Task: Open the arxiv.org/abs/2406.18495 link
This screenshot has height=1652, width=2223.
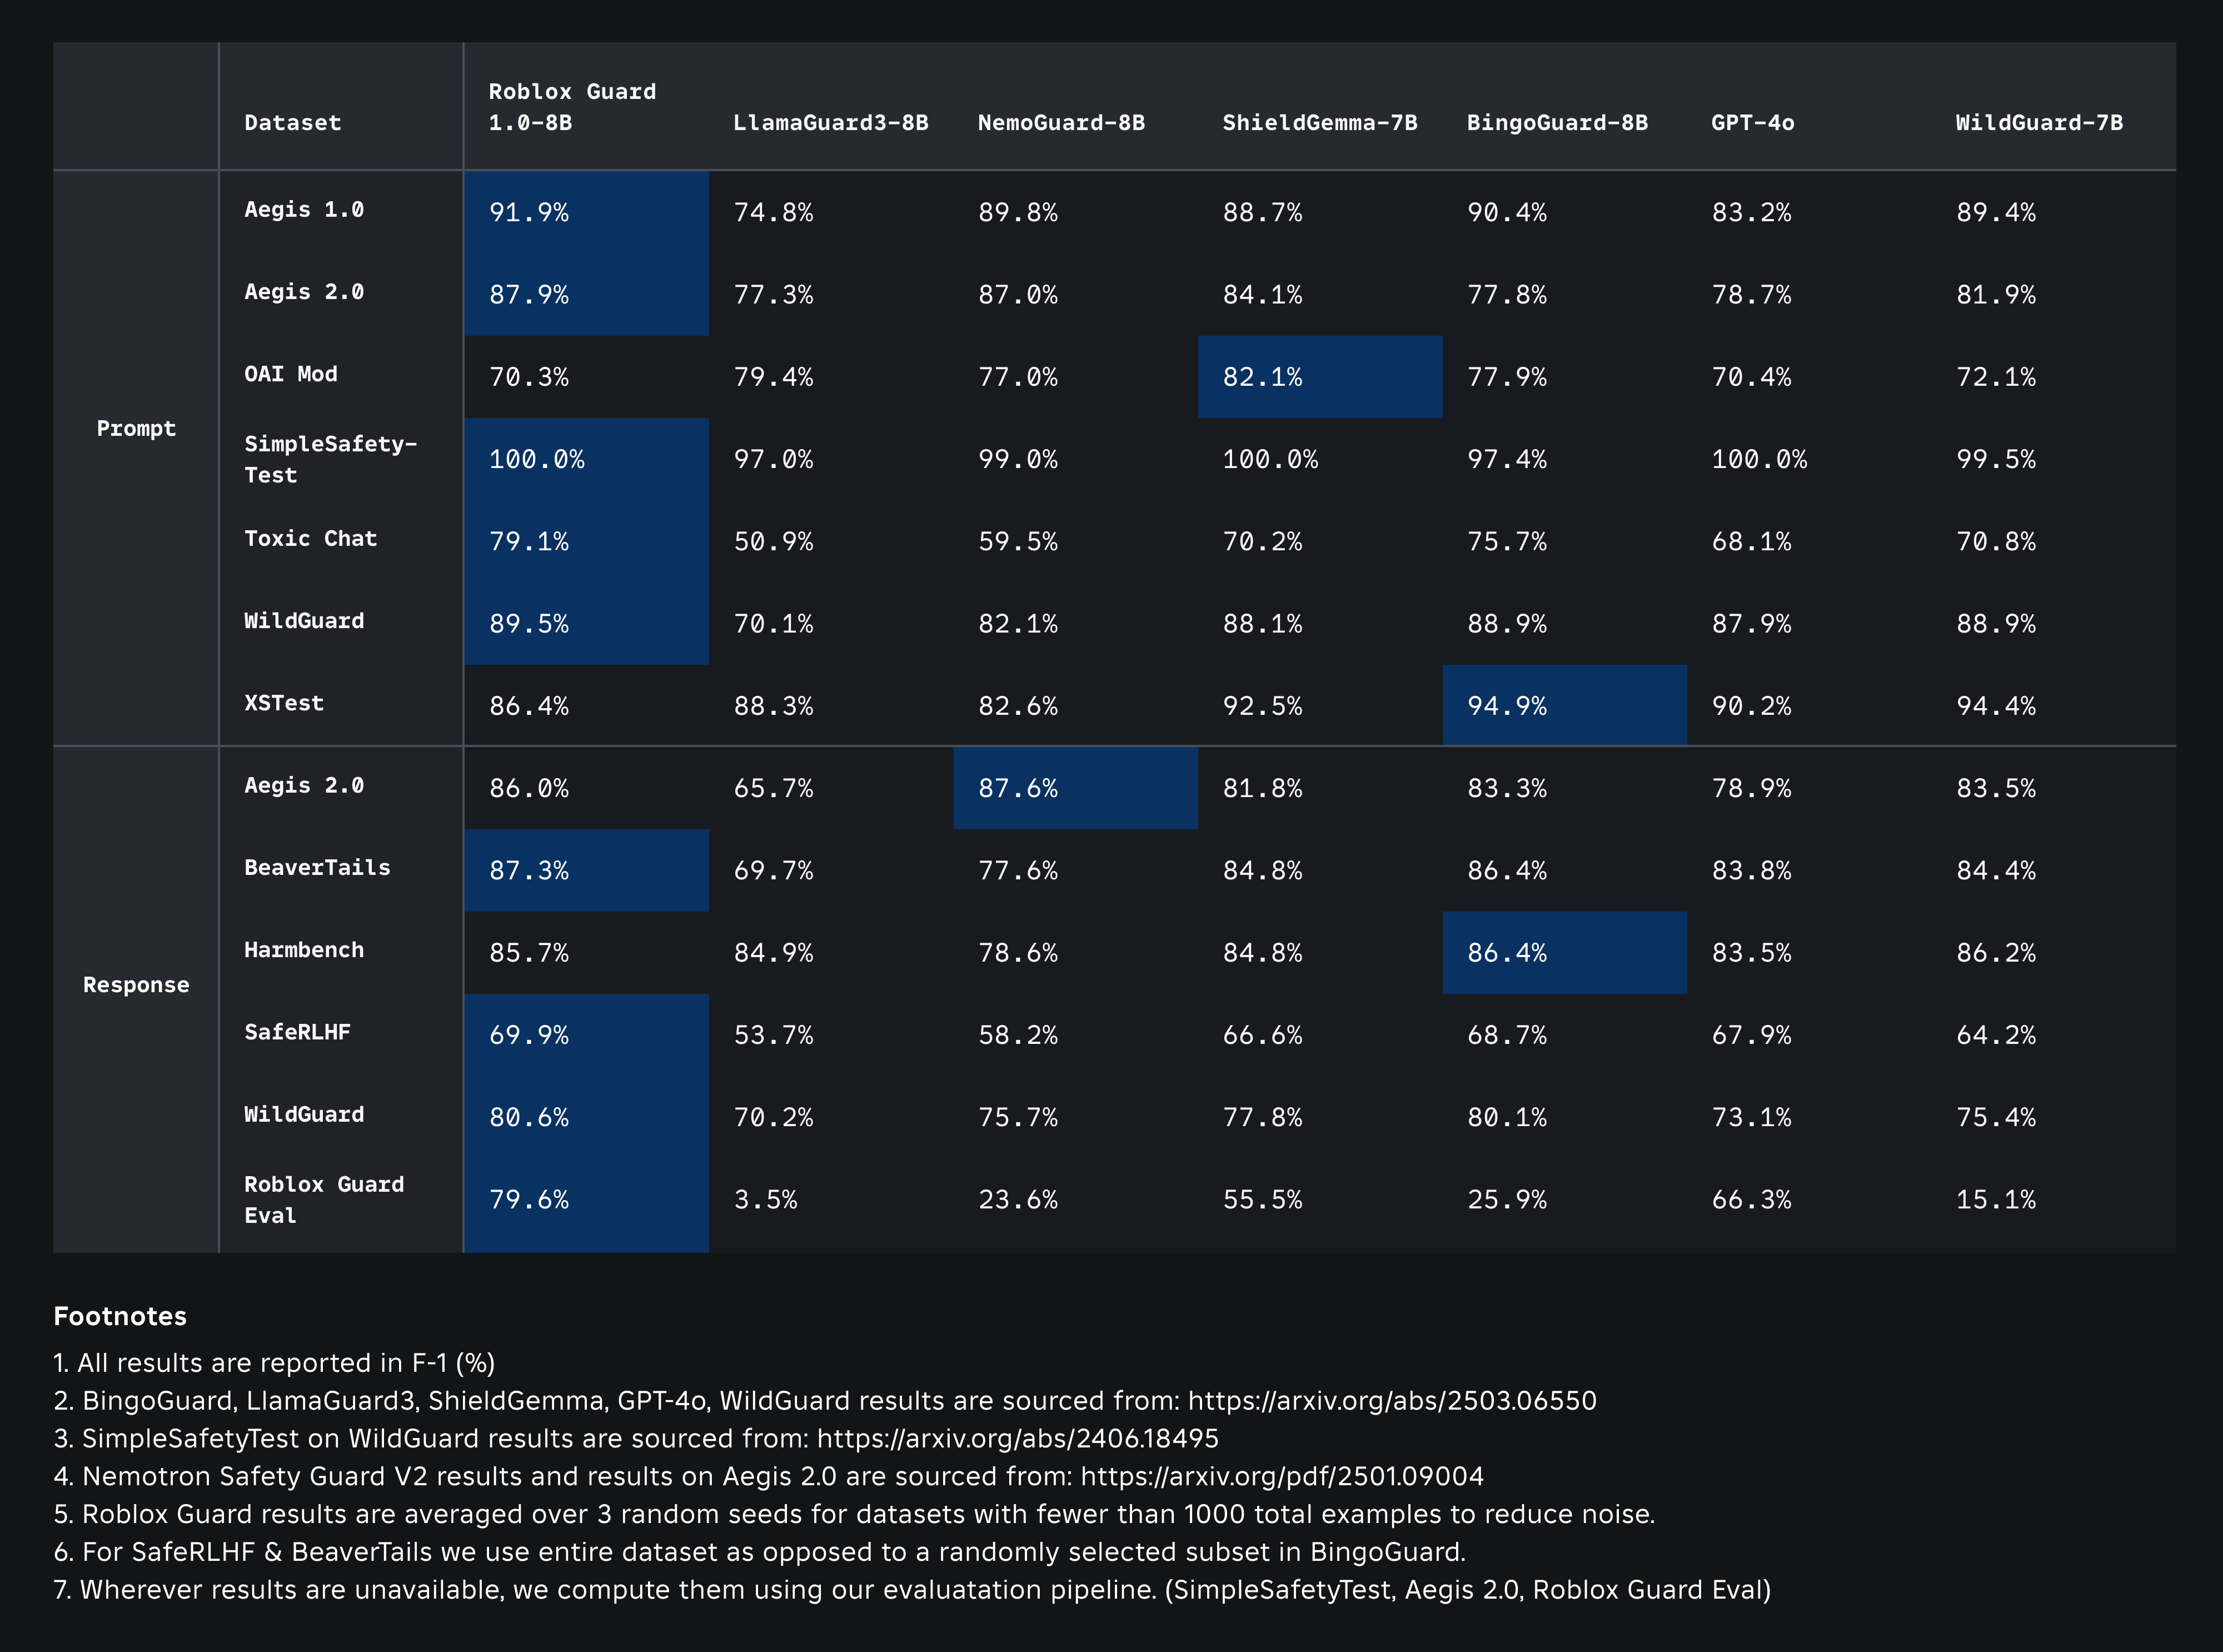Action: pyautogui.click(x=1018, y=1439)
